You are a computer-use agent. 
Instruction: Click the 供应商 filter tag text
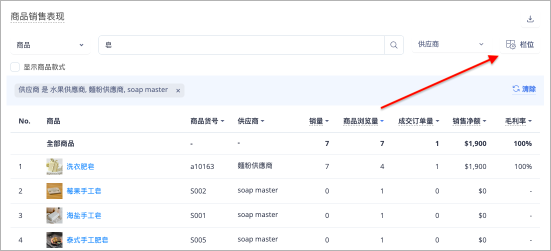coord(93,89)
